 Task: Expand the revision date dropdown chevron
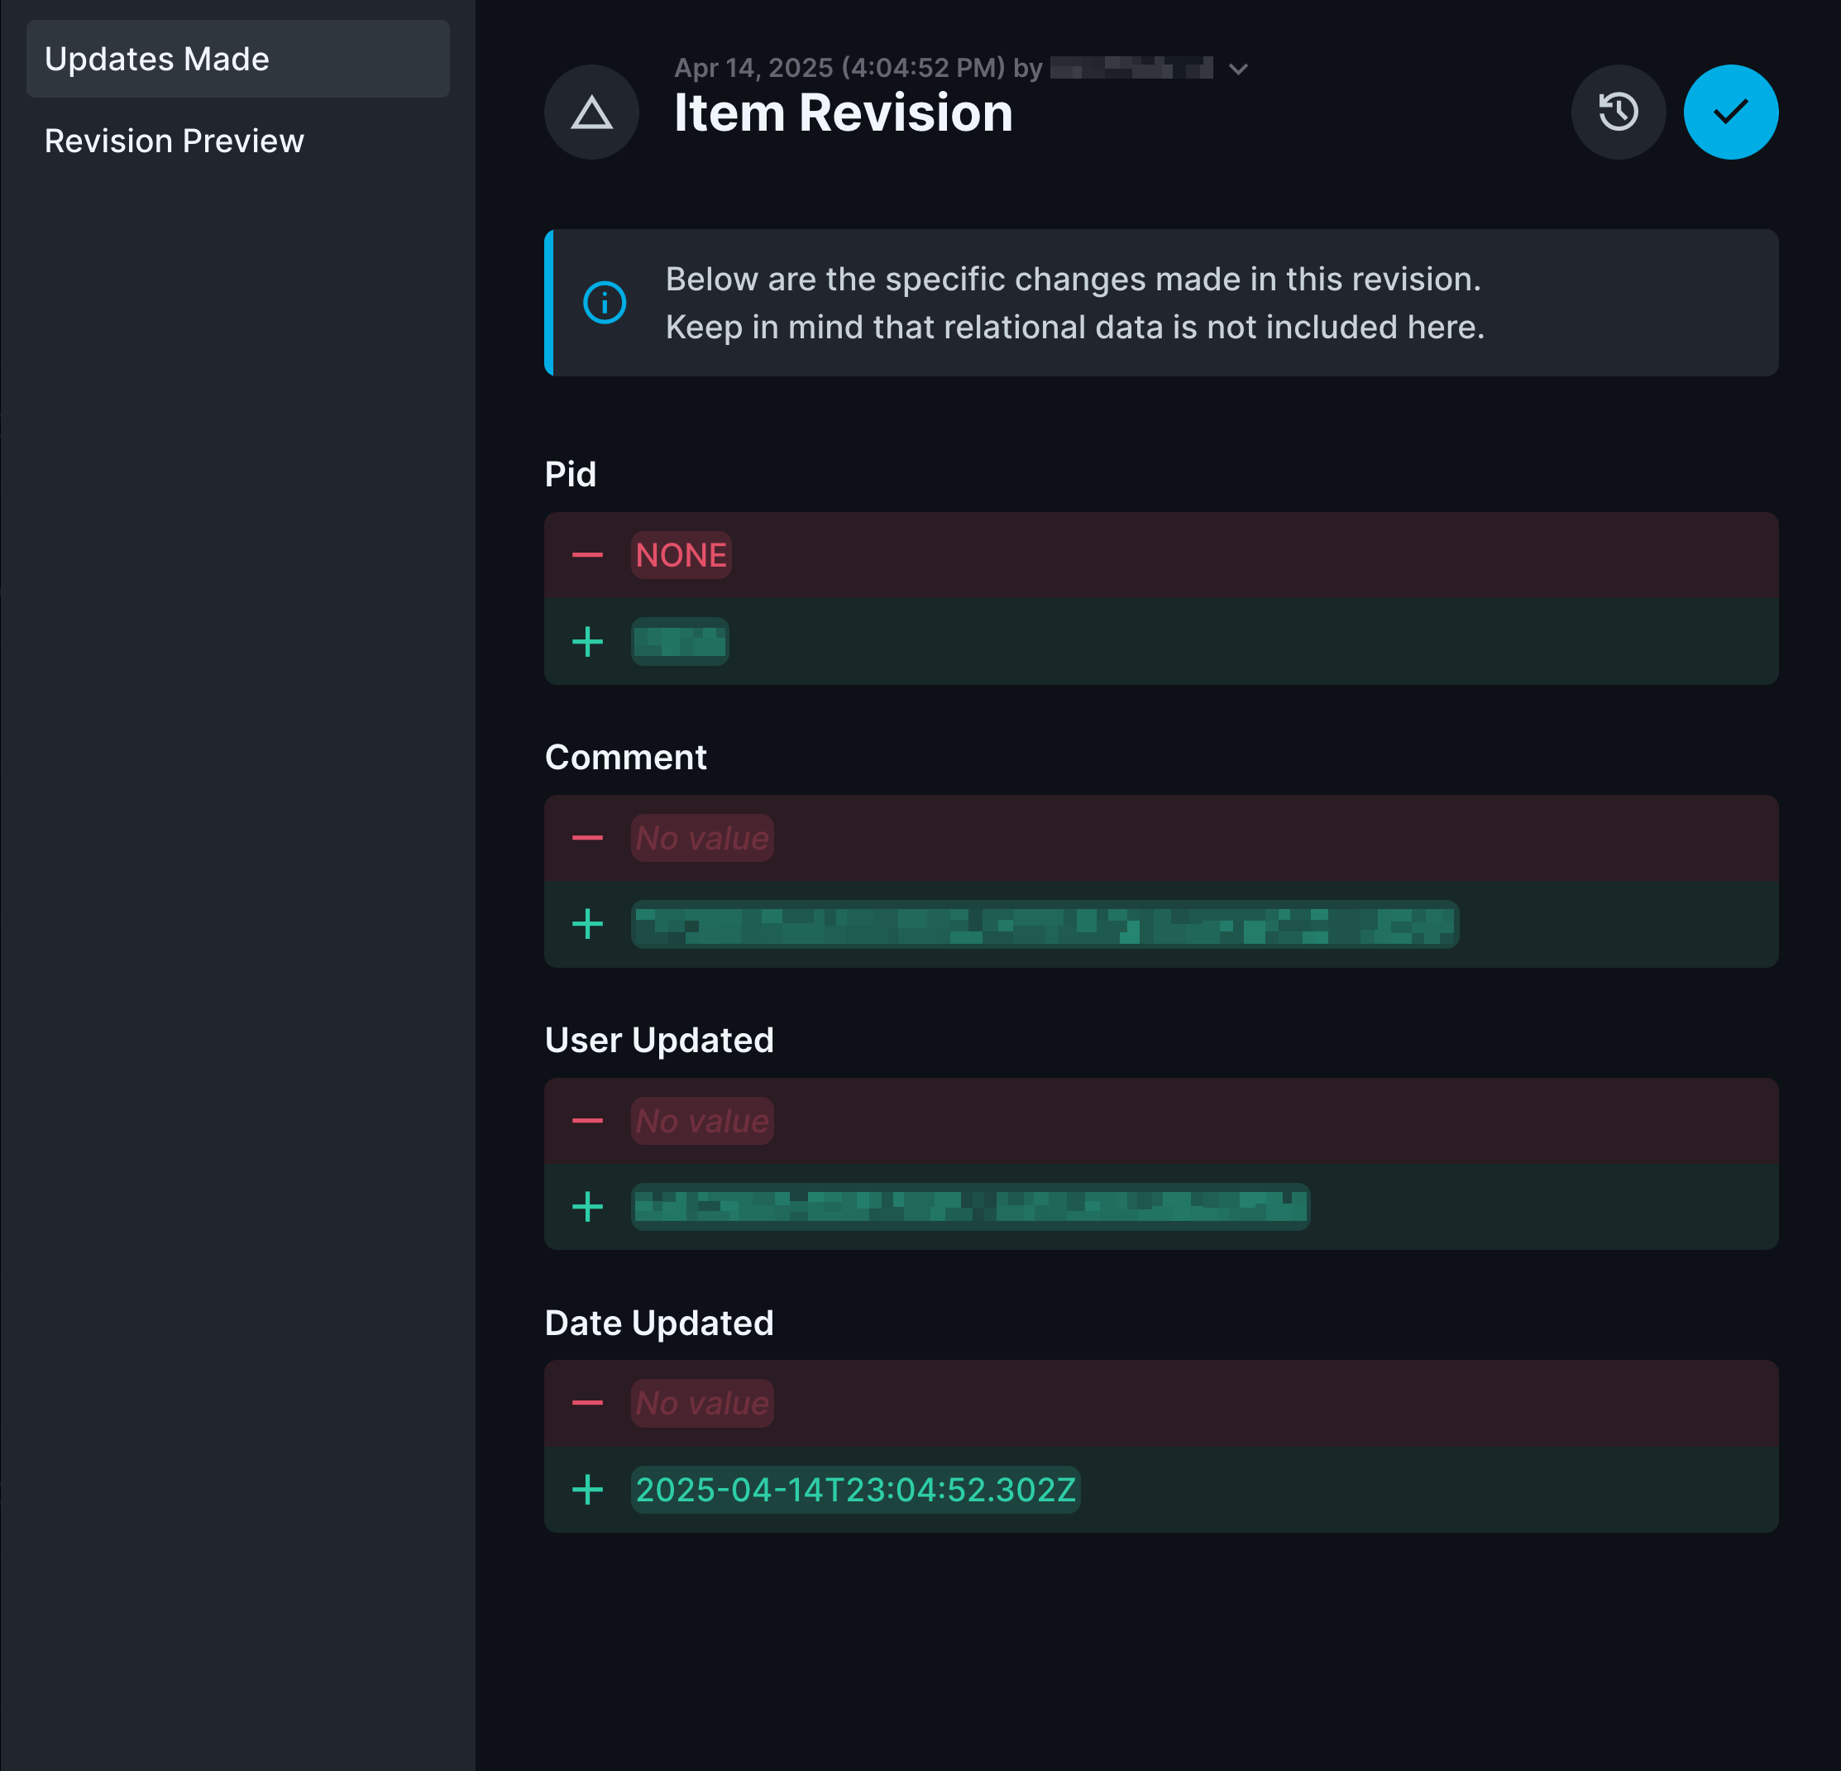1238,69
